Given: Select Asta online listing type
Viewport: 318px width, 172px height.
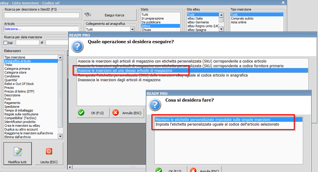Looking at the screenshot, I should 257,22.
